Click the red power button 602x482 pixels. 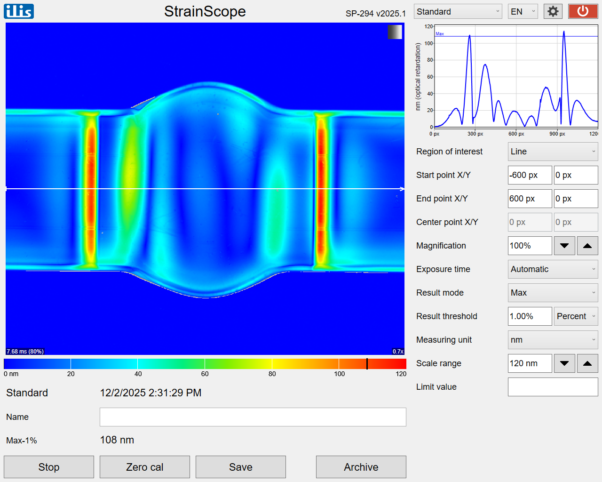coord(583,11)
